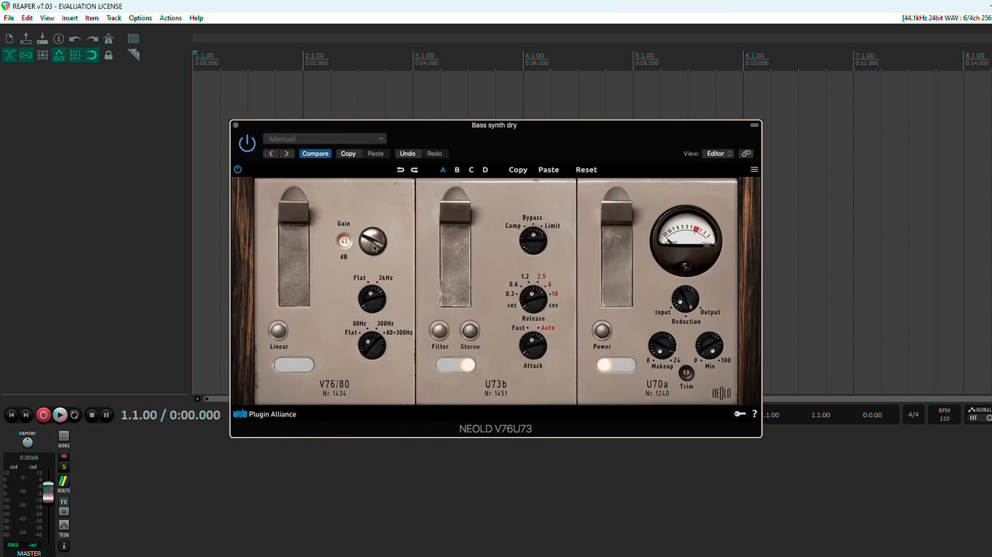Toggle master FX bypass power icon
This screenshot has width=992, height=557.
pos(64,511)
